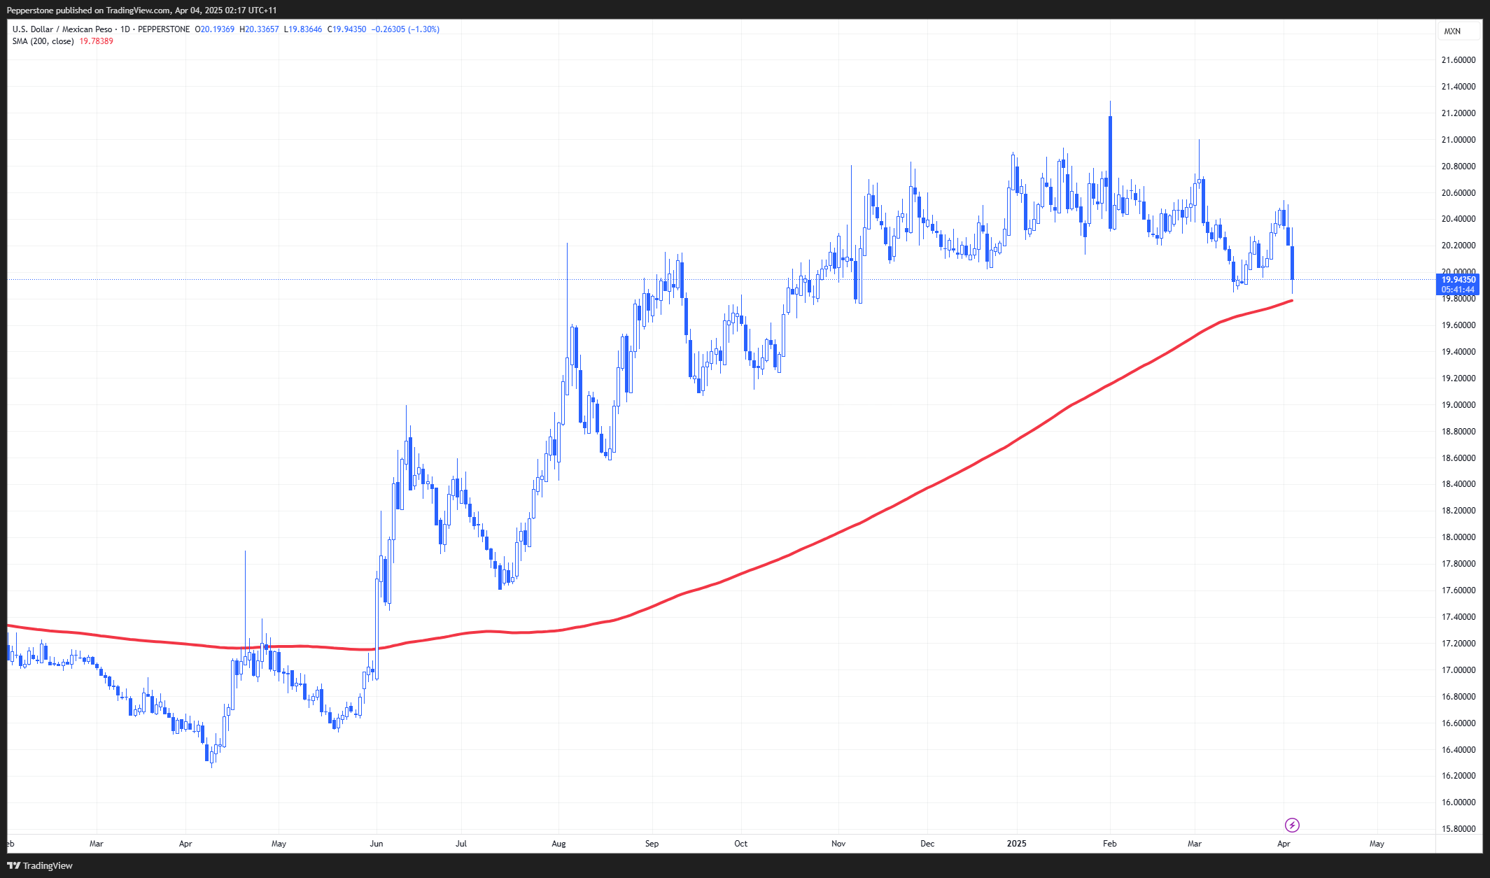Click the MXN currency label button
1490x878 pixels.
pos(1458,31)
